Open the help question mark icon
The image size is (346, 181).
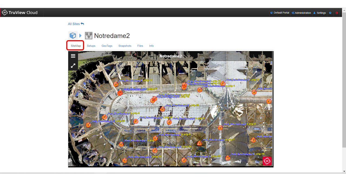[330, 13]
